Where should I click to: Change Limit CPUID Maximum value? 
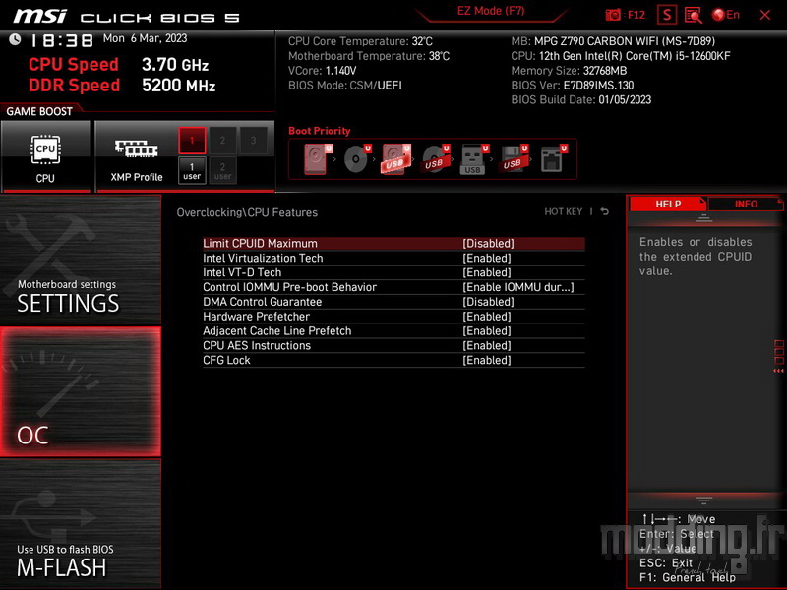pyautogui.click(x=488, y=243)
